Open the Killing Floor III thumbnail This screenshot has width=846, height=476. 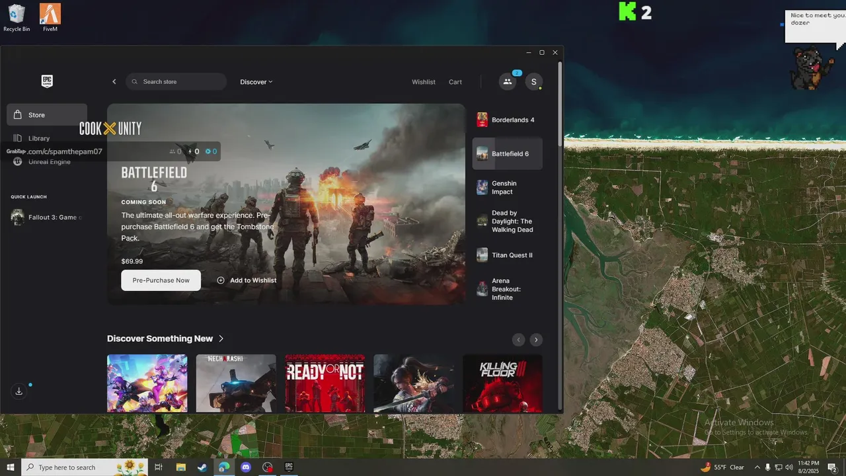[x=502, y=383]
